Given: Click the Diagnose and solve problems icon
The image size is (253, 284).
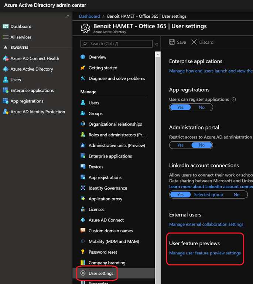Looking at the screenshot, I should [83, 78].
